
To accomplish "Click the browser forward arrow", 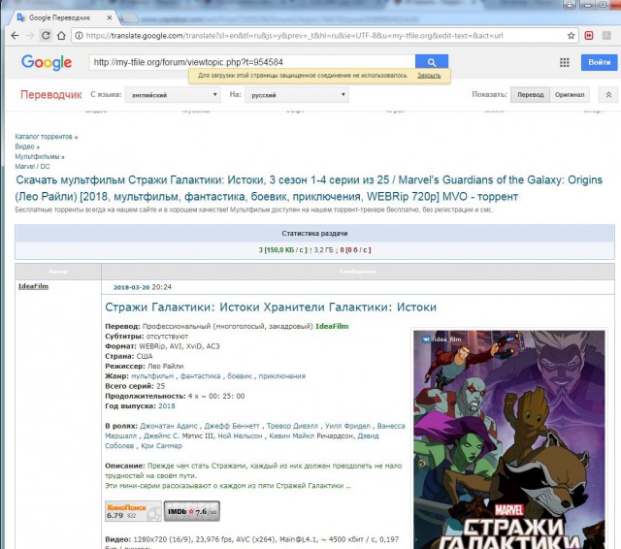I will click(30, 36).
